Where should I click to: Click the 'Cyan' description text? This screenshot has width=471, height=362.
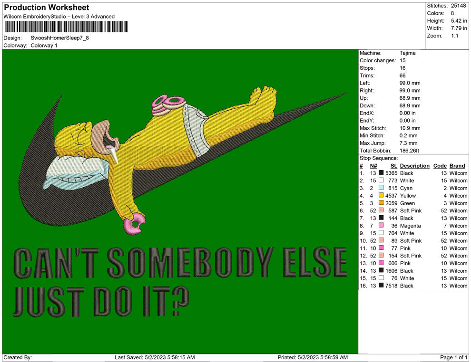coord(406,188)
